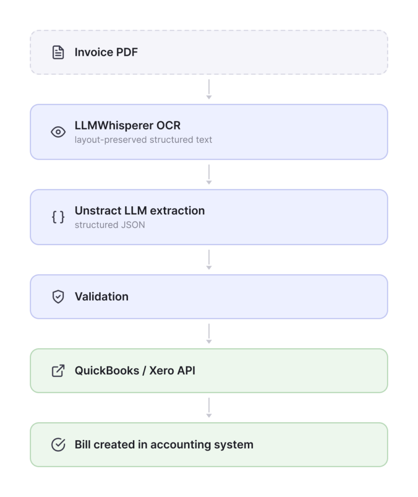Select the Unstract LLM extraction step box
Screen dimensions: 418x497
(209, 217)
